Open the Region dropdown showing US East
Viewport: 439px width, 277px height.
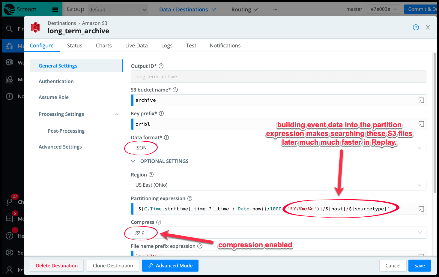[278, 185]
